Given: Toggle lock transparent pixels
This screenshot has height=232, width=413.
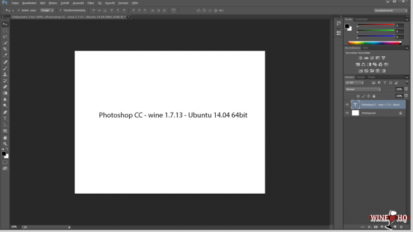Looking at the screenshot, I should coord(358,96).
